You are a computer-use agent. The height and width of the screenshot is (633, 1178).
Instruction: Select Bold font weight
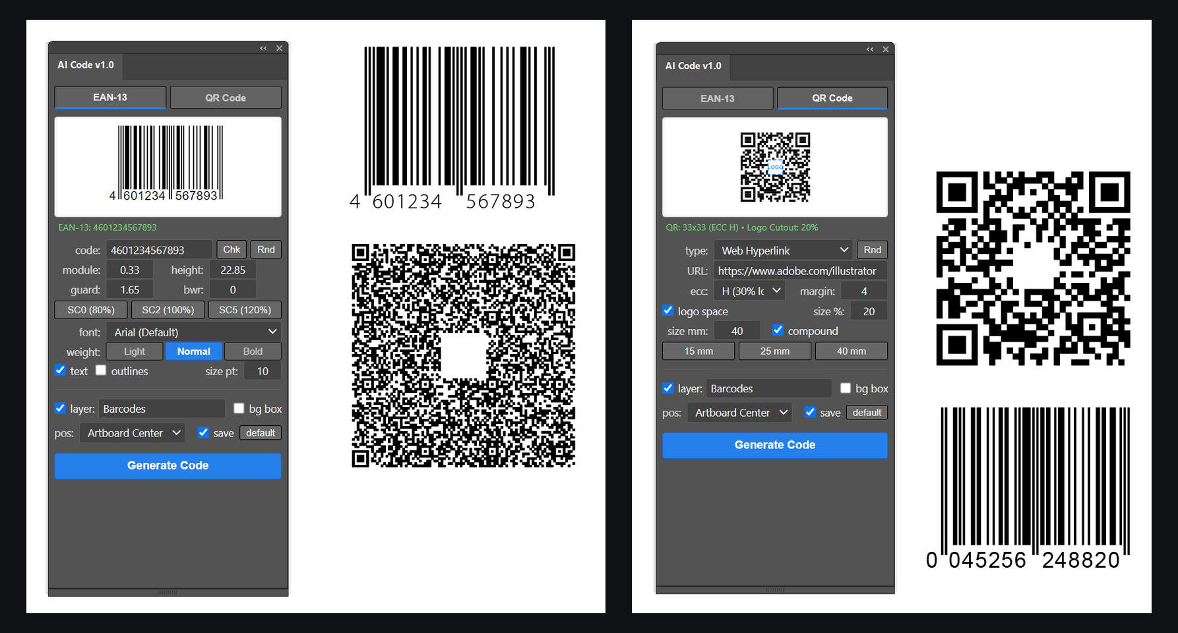coord(253,351)
